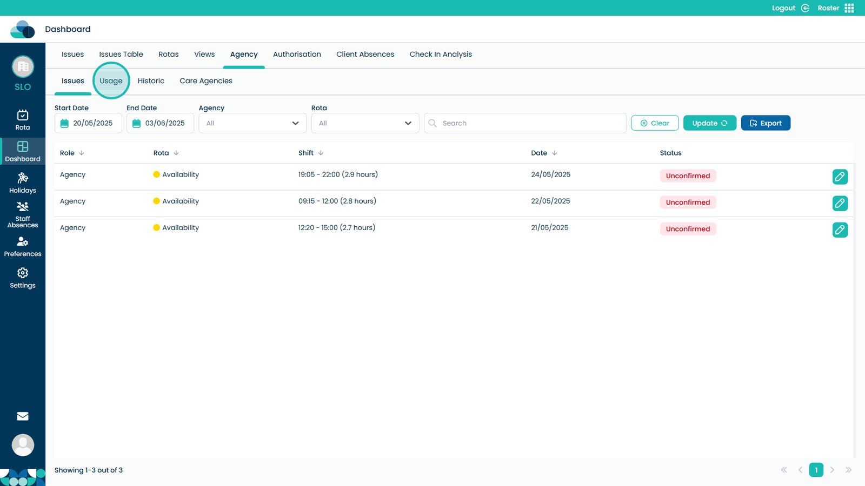Image resolution: width=865 pixels, height=486 pixels.
Task: Expand the Rota filter dropdown
Action: [x=365, y=123]
